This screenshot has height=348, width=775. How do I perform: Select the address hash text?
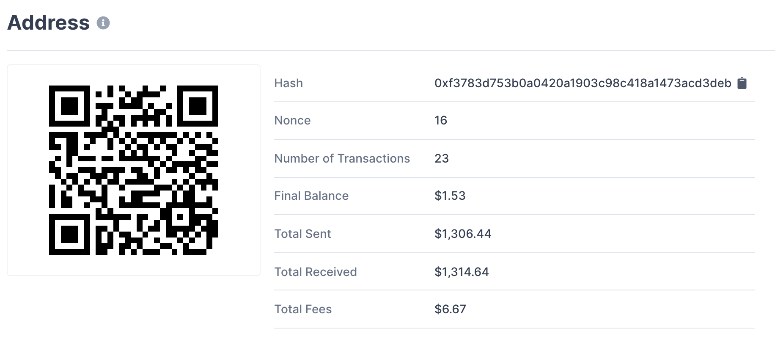click(583, 83)
